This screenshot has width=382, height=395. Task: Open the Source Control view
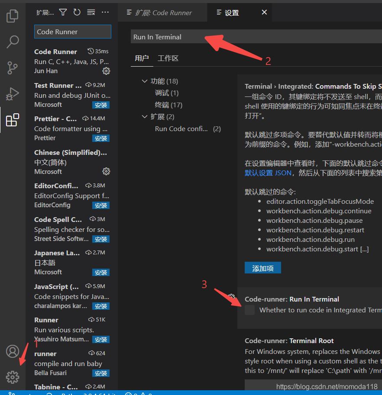[x=13, y=68]
